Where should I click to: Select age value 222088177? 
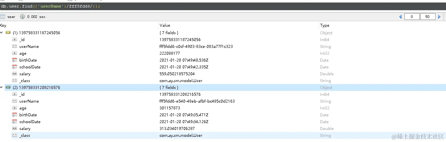pyautogui.click(x=170, y=53)
